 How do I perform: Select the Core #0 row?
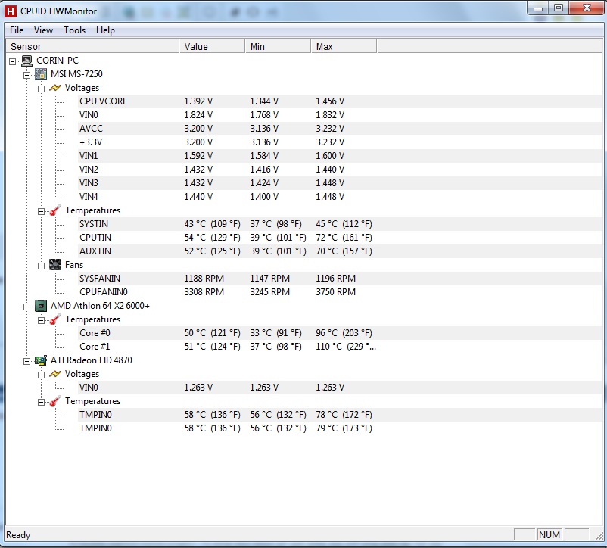341,333
